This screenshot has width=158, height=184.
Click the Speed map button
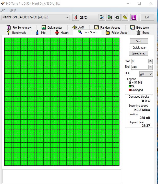pyautogui.click(x=139, y=53)
